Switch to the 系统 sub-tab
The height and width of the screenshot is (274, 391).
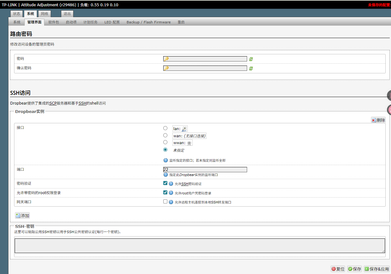tap(17, 22)
